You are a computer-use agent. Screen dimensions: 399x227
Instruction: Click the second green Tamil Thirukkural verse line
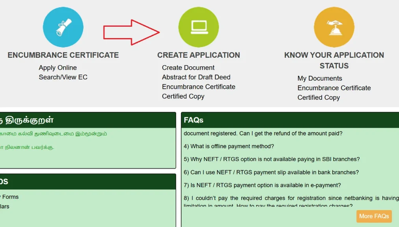[27, 147]
